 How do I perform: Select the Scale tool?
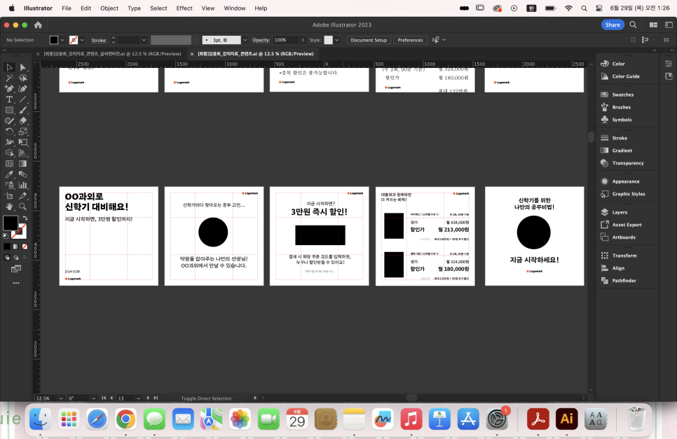[23, 132]
